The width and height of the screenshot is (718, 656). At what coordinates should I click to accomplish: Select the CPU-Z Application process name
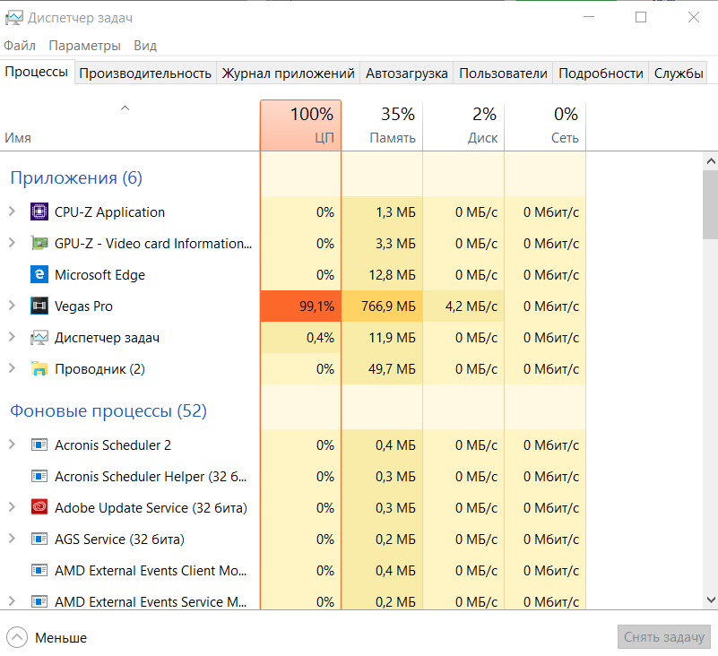tap(109, 212)
